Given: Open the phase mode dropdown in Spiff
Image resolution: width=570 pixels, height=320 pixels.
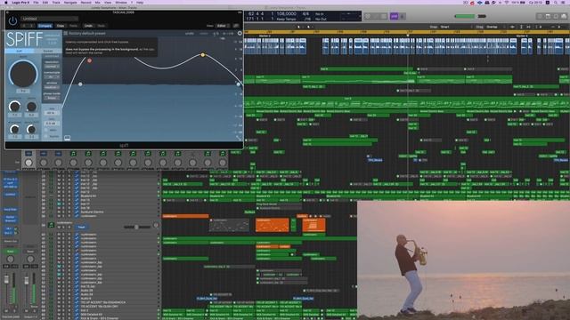Looking at the screenshot, I should coord(52,98).
